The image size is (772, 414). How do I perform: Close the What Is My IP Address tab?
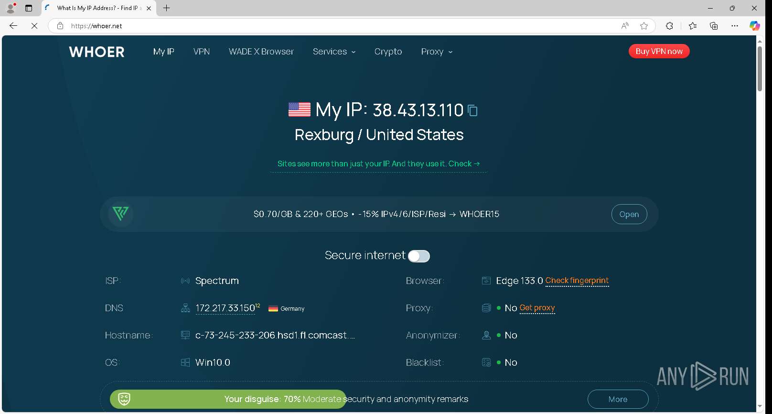(x=149, y=8)
